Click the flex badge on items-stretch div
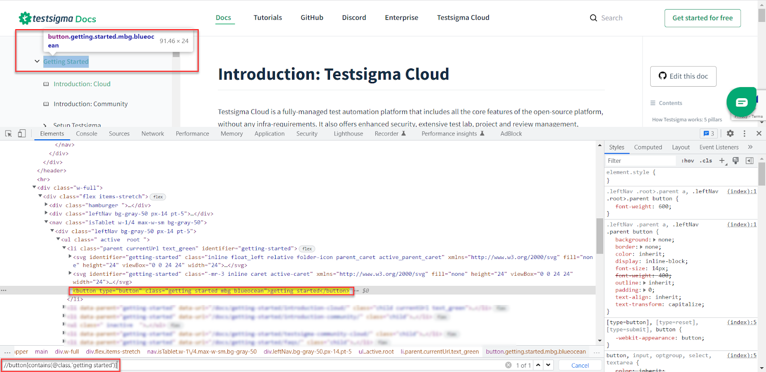 pos(158,197)
